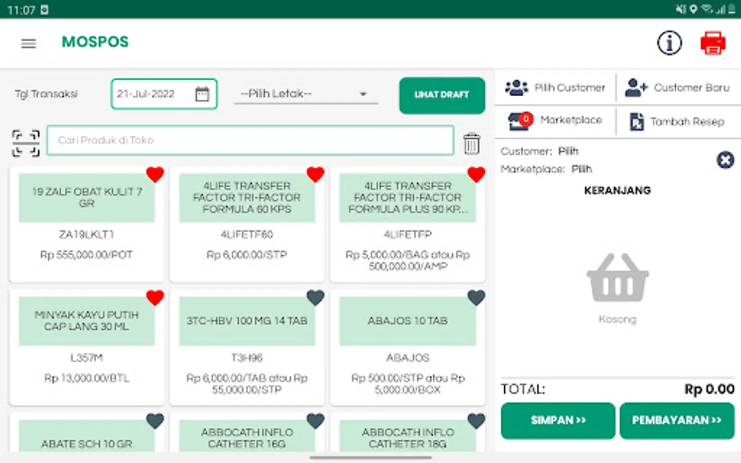The height and width of the screenshot is (463, 741).
Task: Open the hamburger navigation menu
Action: (x=29, y=43)
